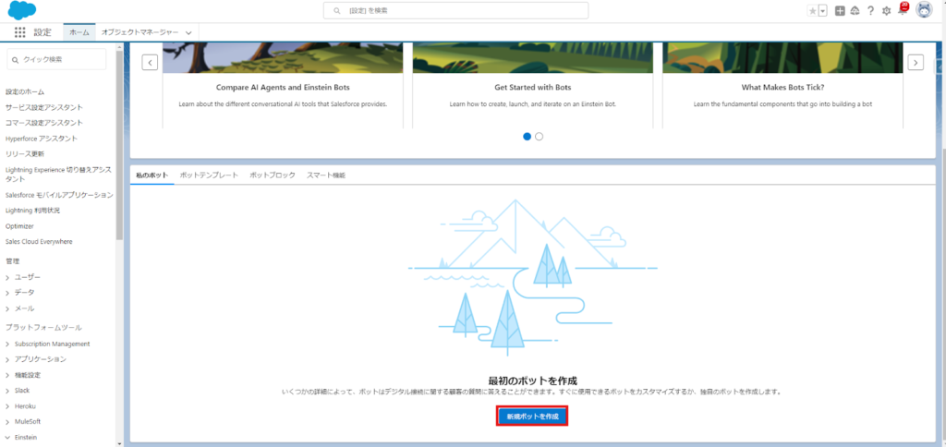Viewport: 946px width, 447px height.
Task: Open 設定のホーム in sidebar
Action: (25, 91)
